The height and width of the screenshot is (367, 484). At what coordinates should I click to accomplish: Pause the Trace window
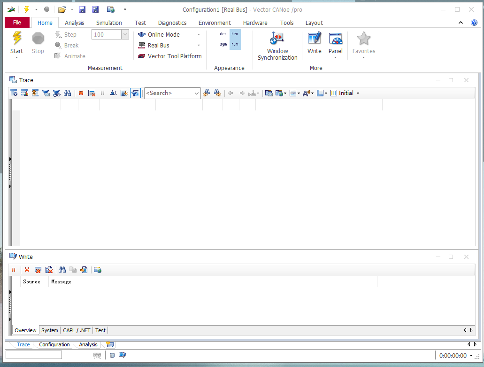[x=102, y=93]
